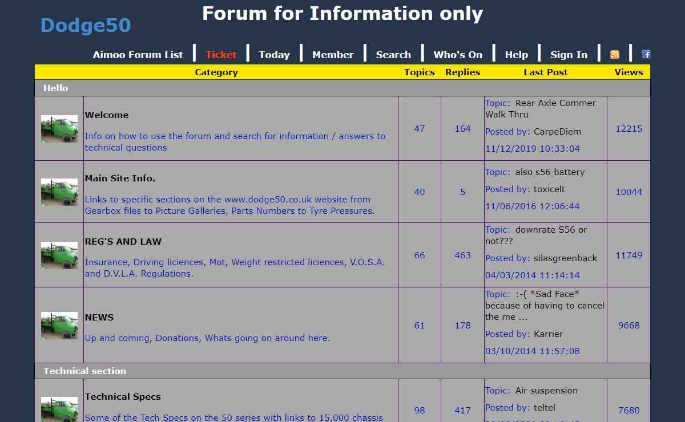Click the Welcome topics count 47

[420, 128]
